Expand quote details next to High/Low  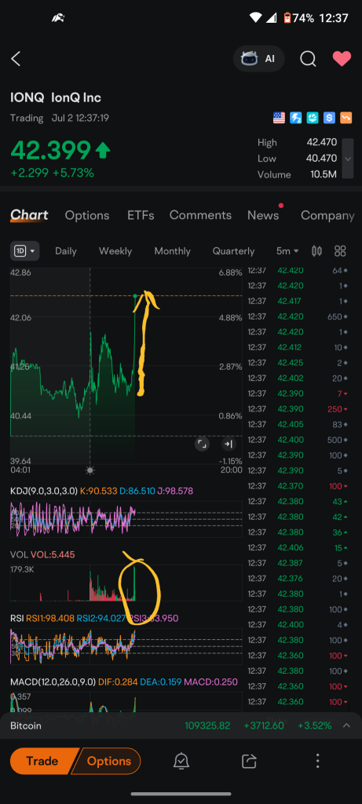348,159
